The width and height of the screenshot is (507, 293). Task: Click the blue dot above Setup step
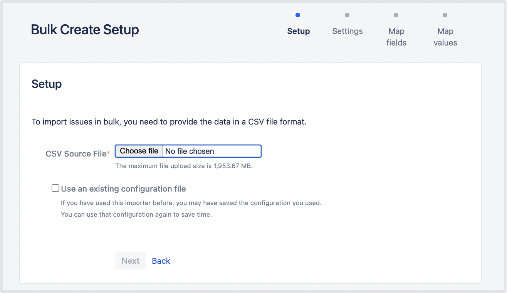(x=298, y=15)
